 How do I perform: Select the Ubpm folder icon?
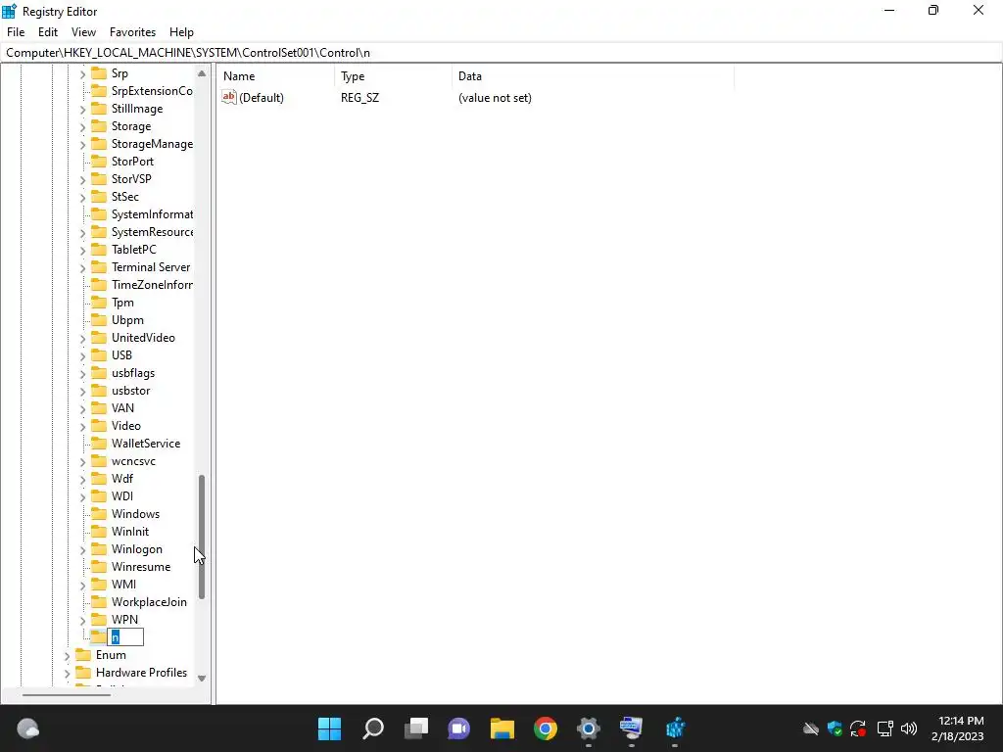[99, 320]
